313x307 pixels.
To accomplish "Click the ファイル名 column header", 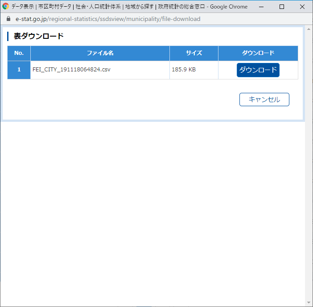I will point(100,53).
